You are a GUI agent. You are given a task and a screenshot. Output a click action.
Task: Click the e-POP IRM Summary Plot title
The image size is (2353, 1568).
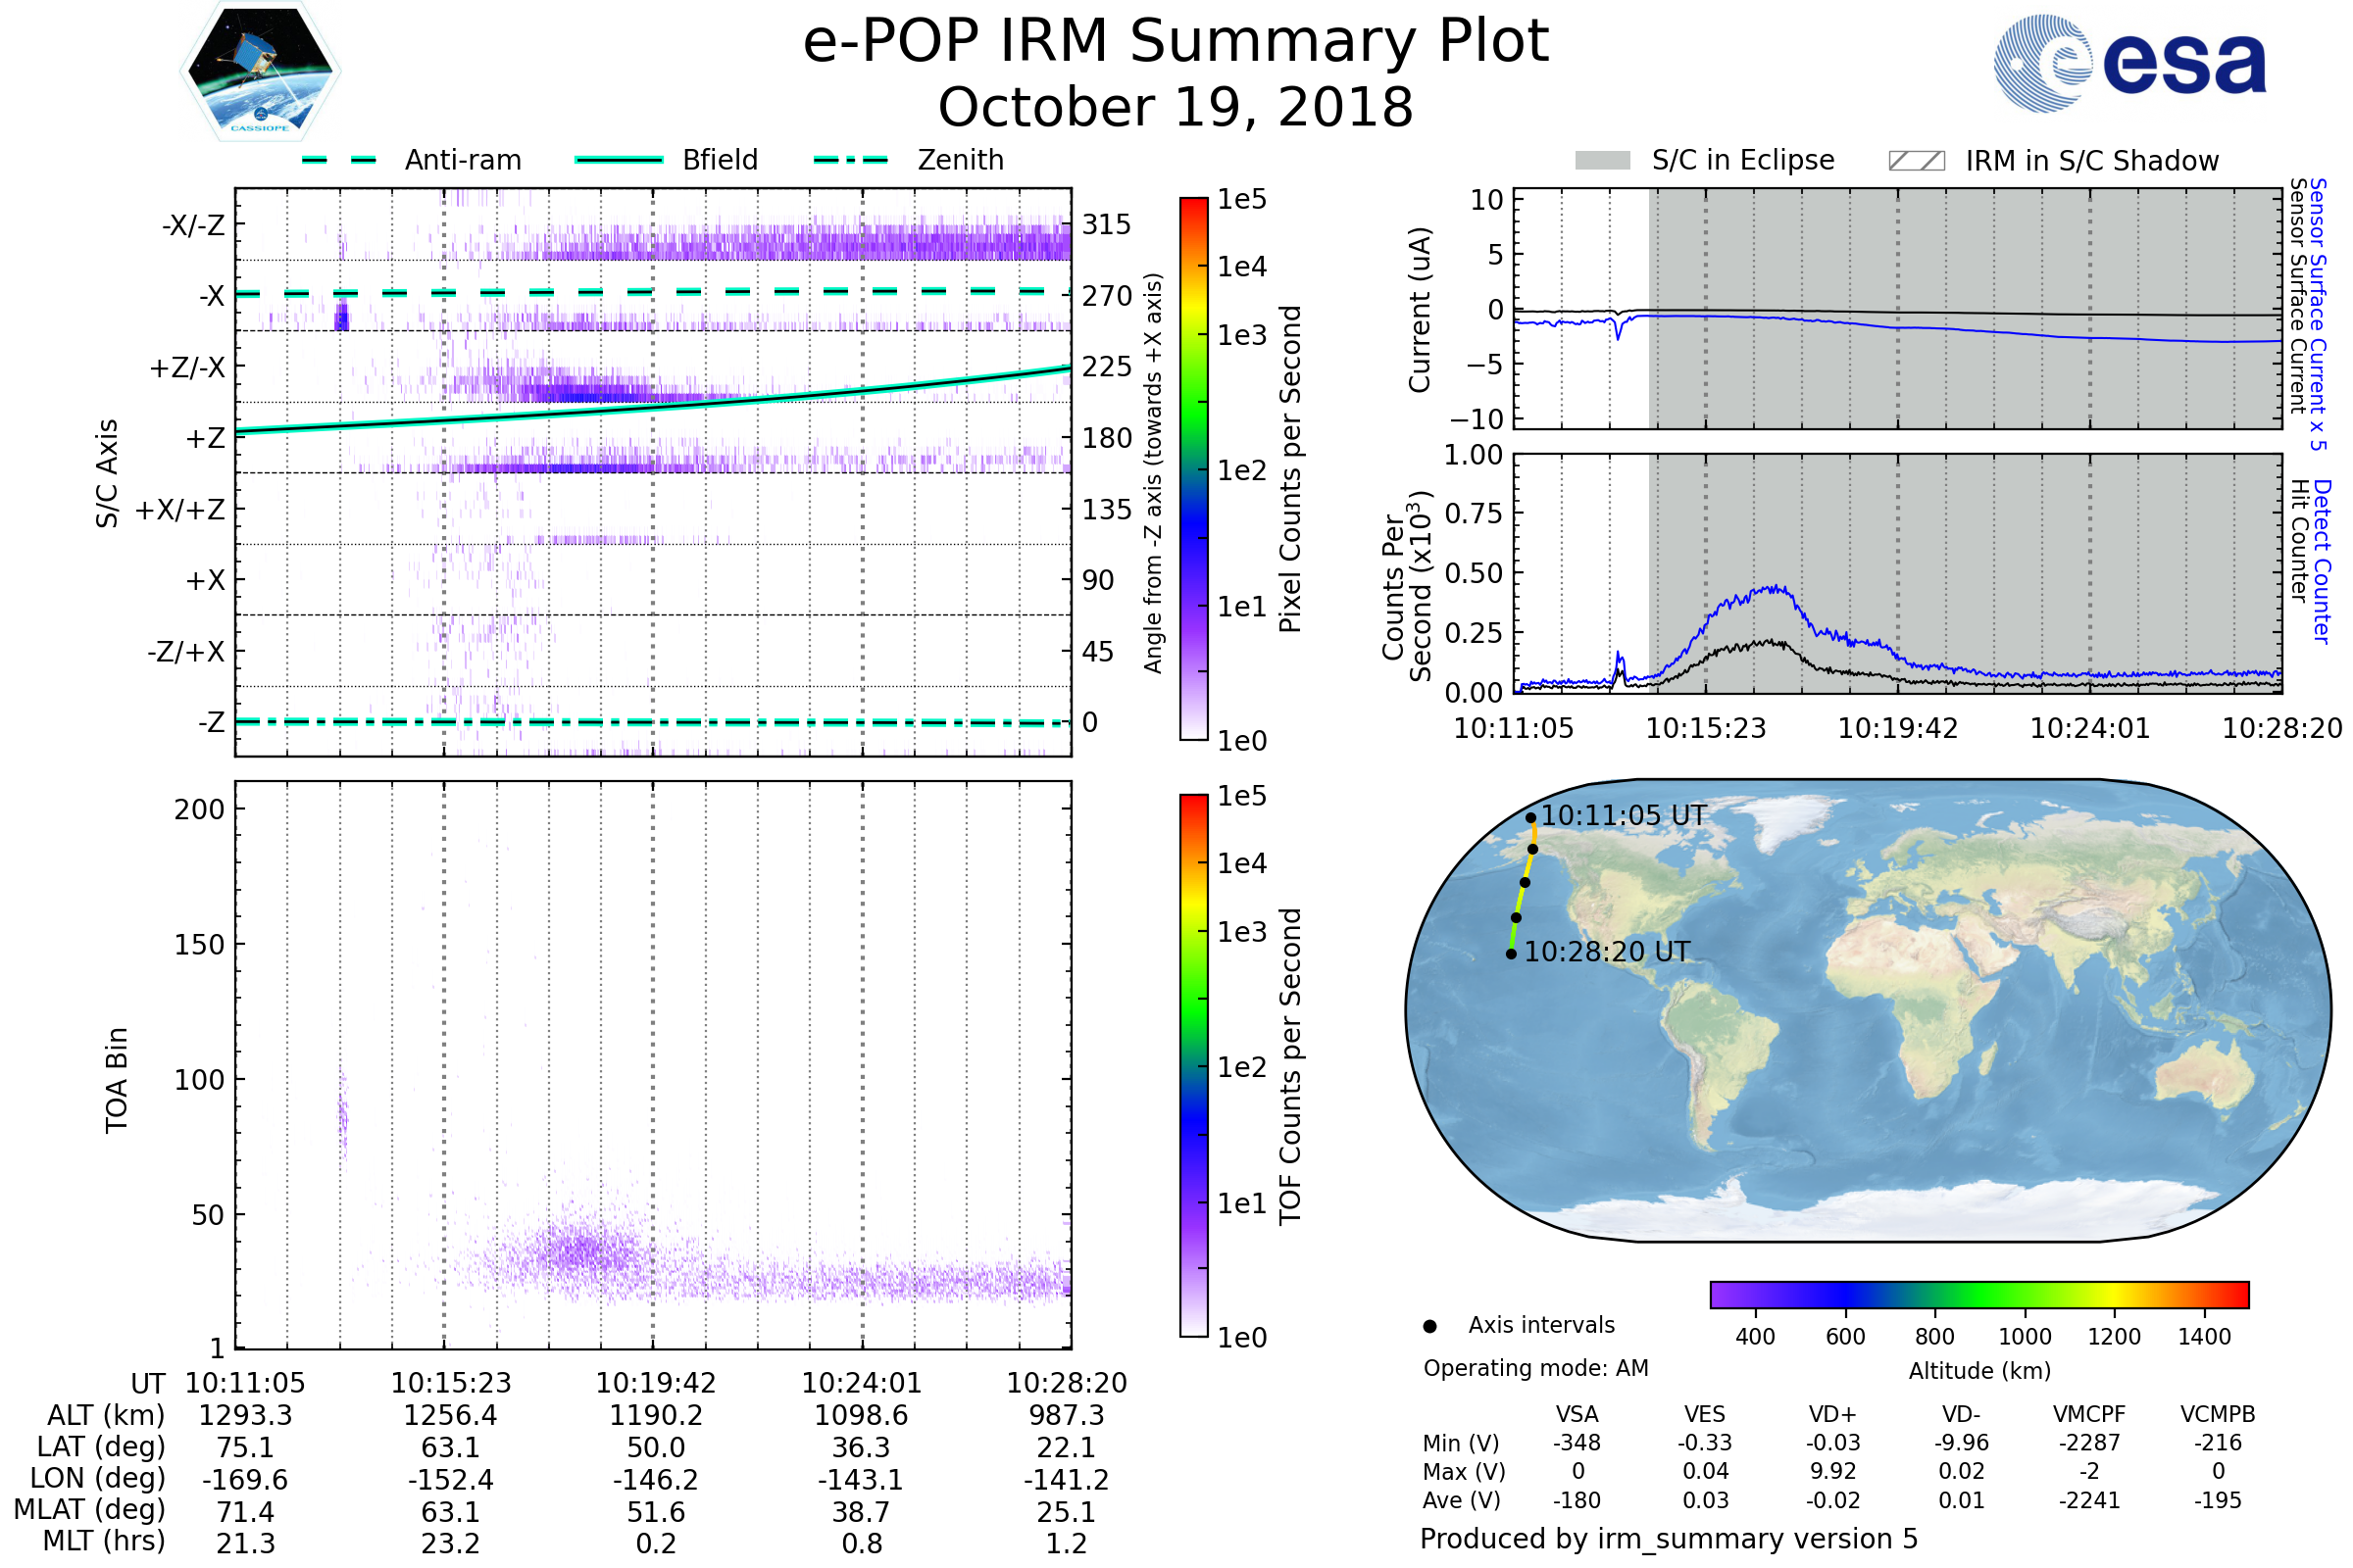[1176, 42]
